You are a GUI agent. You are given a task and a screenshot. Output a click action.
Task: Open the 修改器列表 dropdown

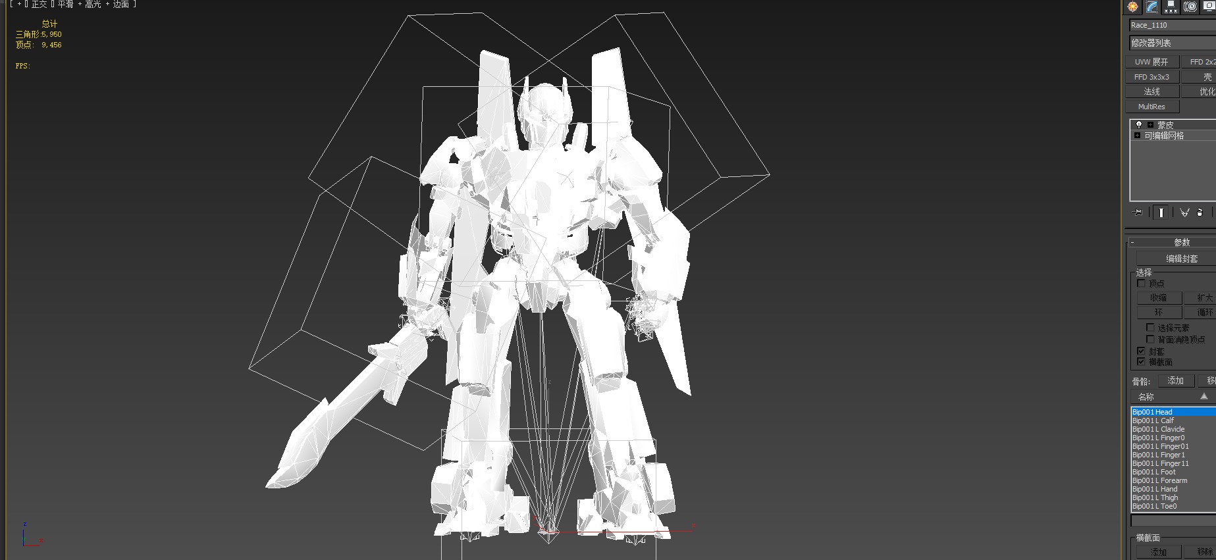tap(1173, 43)
